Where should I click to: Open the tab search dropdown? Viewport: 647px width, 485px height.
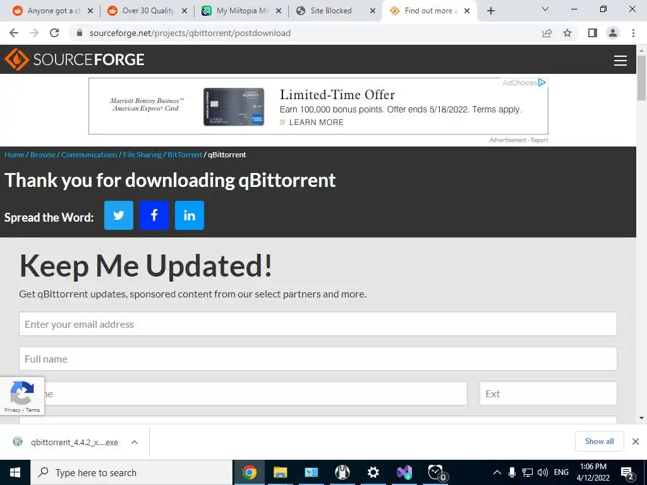tap(545, 9)
